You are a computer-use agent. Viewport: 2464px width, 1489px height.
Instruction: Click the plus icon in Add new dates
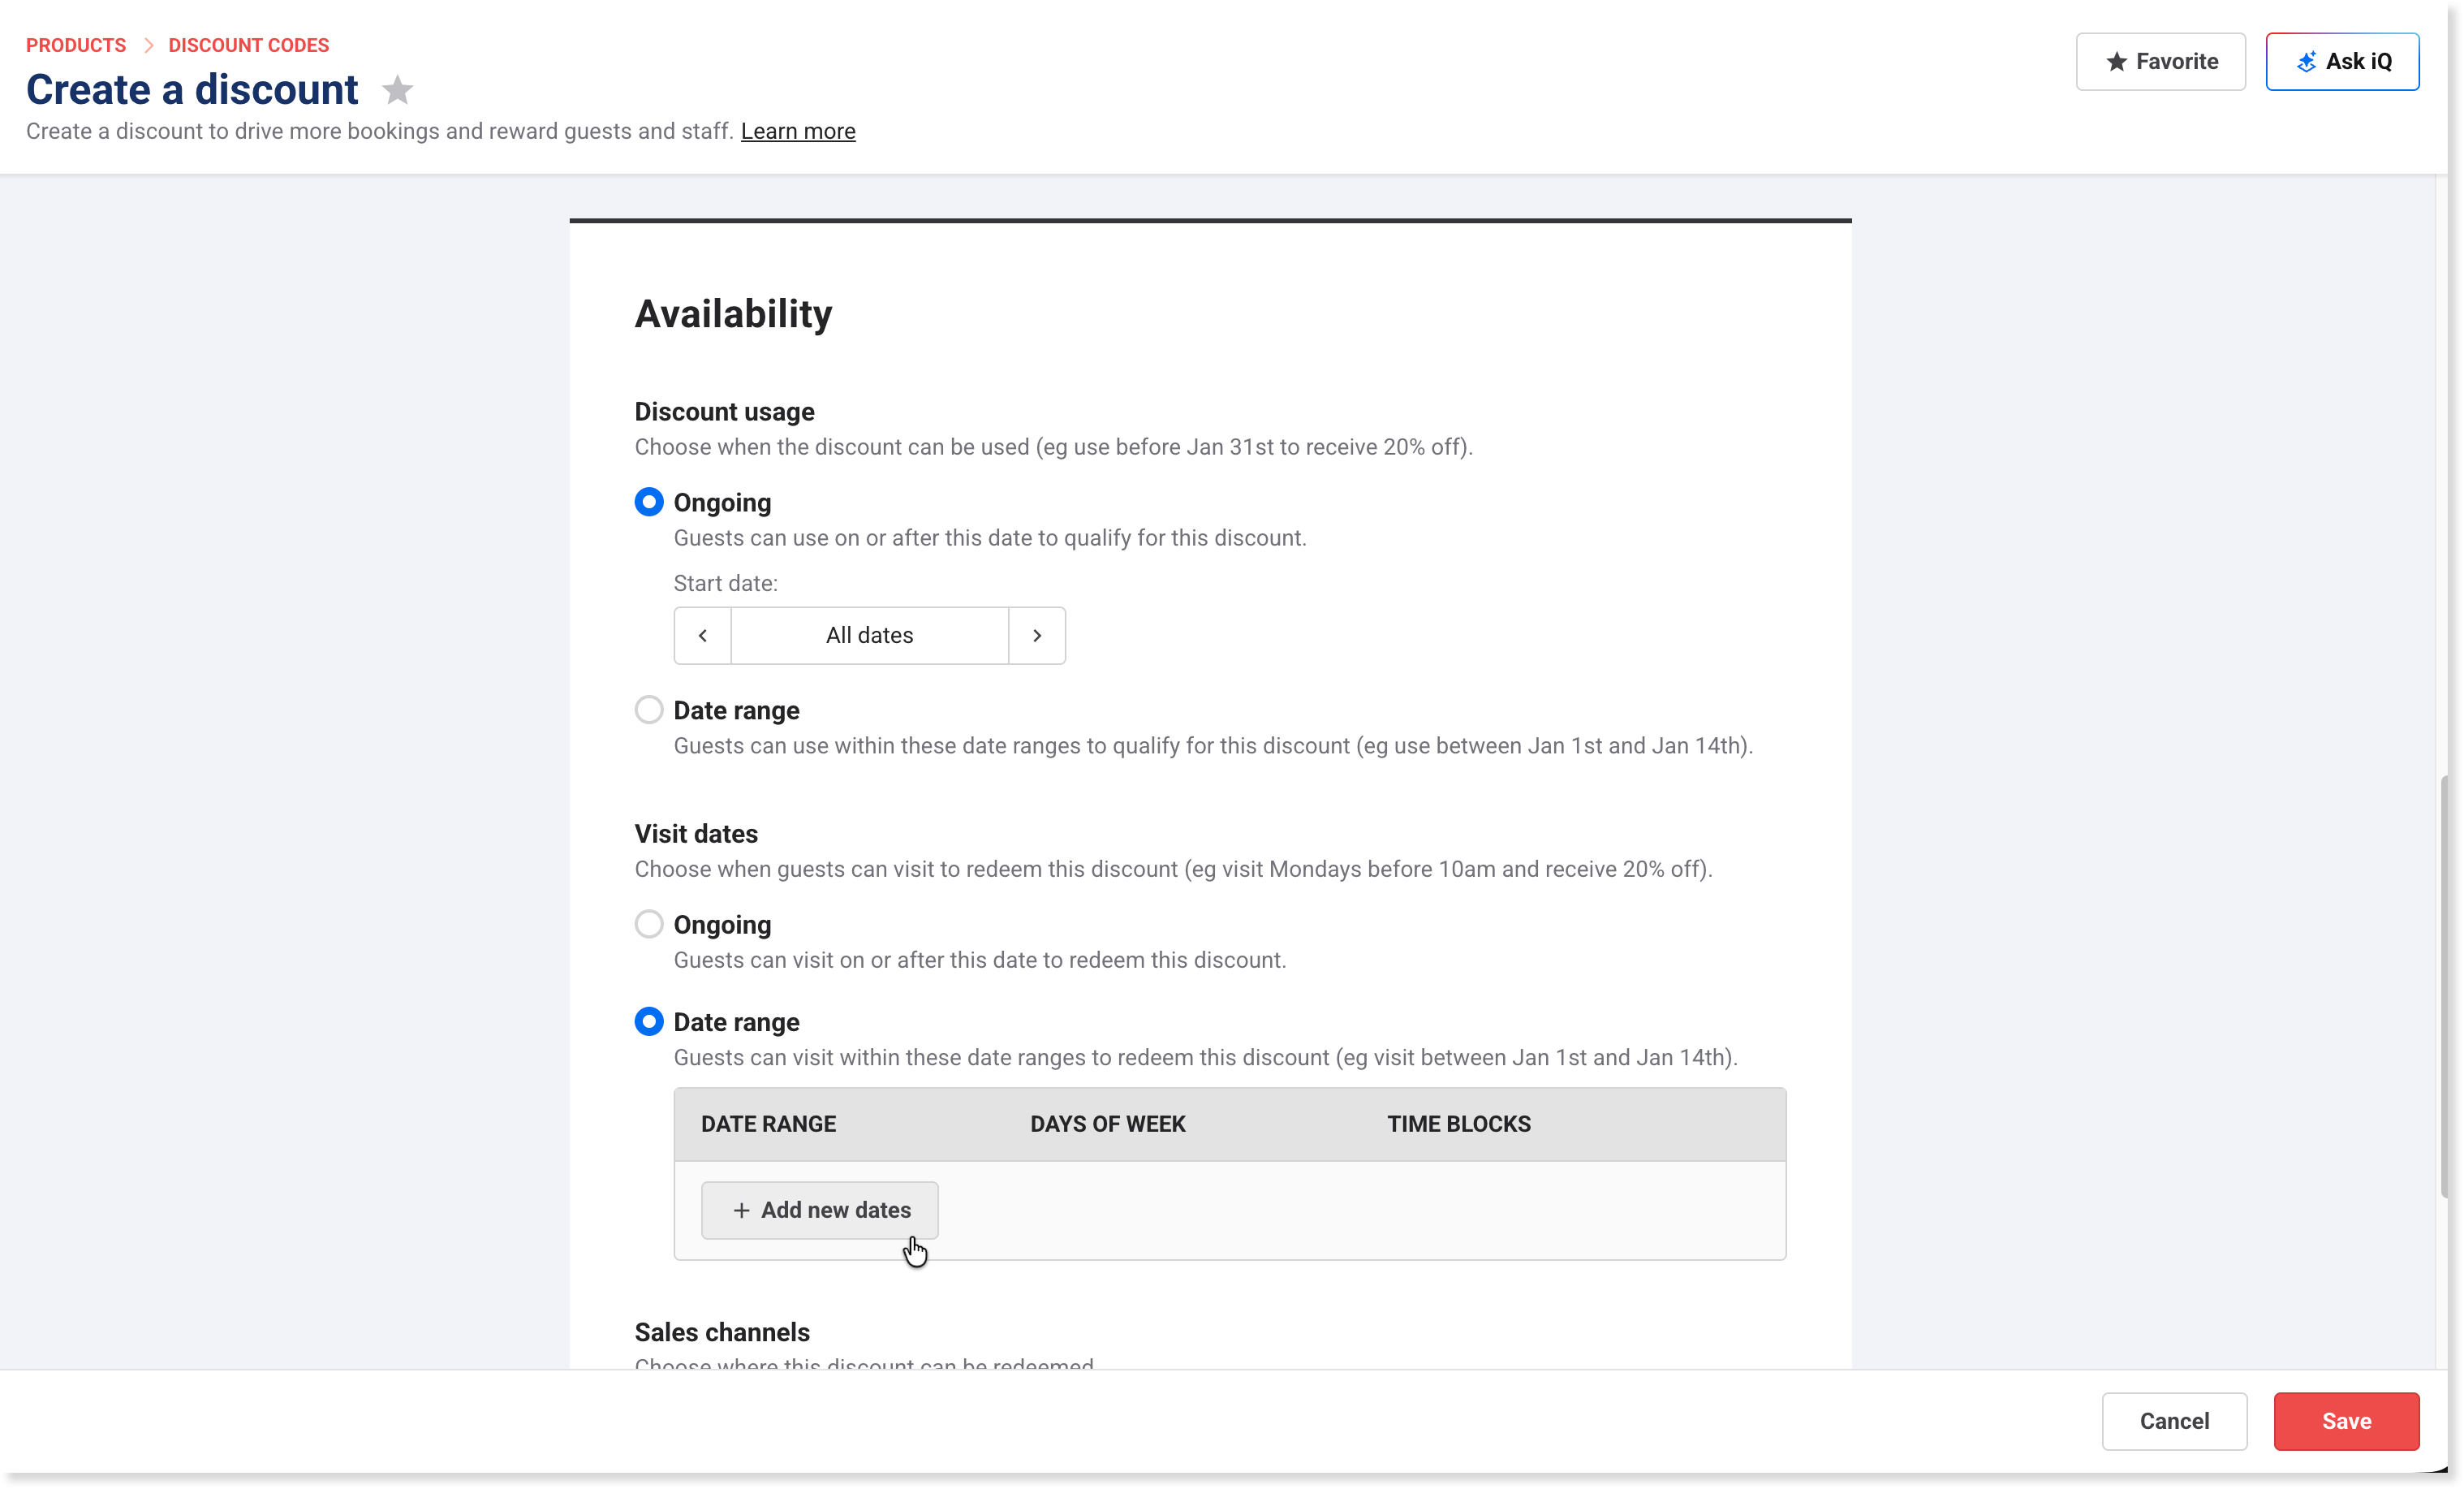[741, 1211]
